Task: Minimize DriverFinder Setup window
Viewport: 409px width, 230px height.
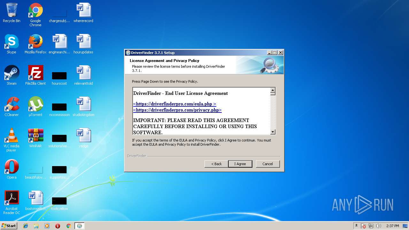Action: tap(269, 53)
